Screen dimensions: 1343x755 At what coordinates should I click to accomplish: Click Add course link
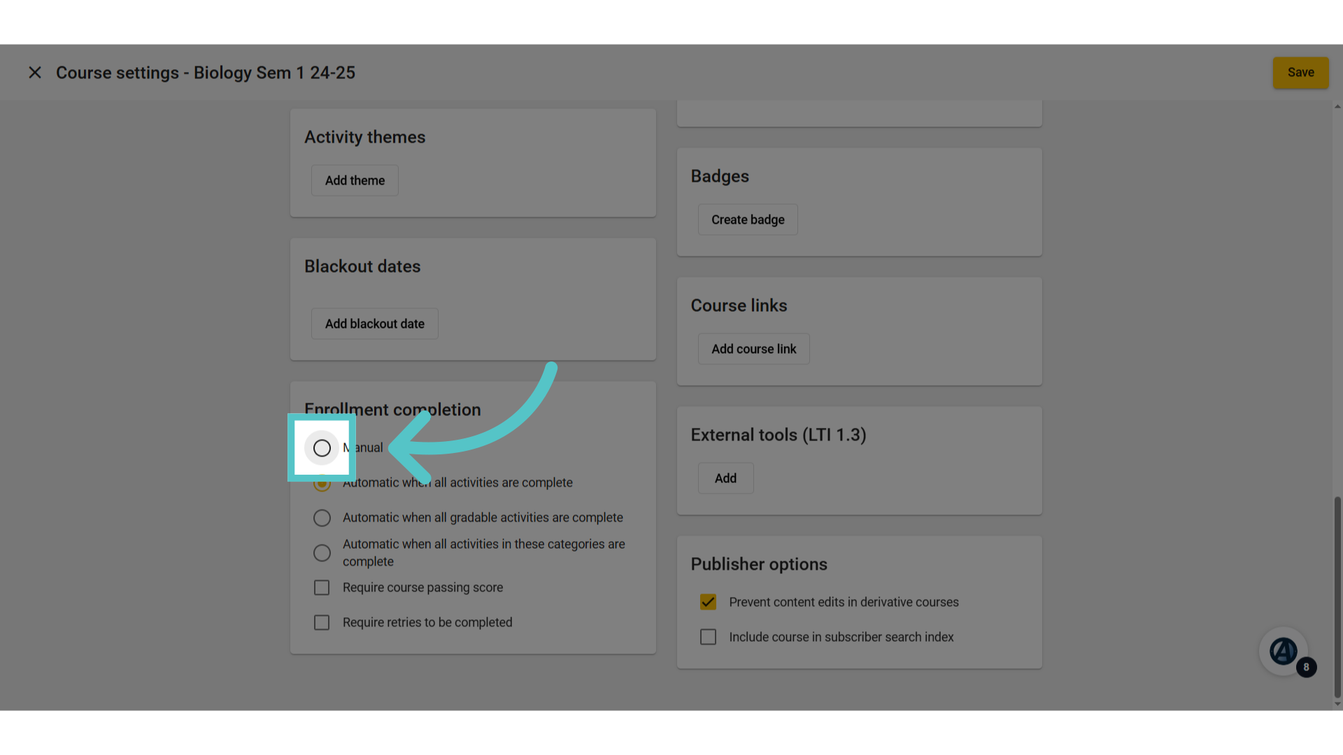click(754, 349)
